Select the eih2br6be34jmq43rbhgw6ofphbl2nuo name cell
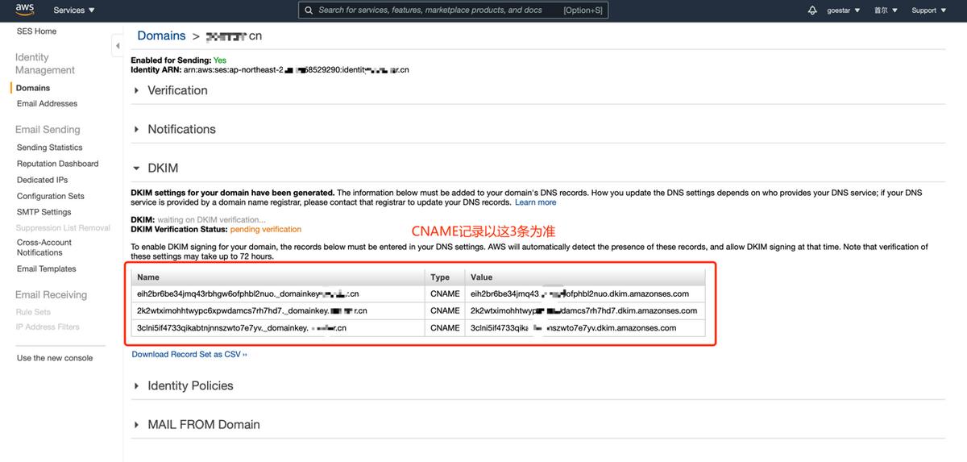This screenshot has width=967, height=462. pos(279,293)
